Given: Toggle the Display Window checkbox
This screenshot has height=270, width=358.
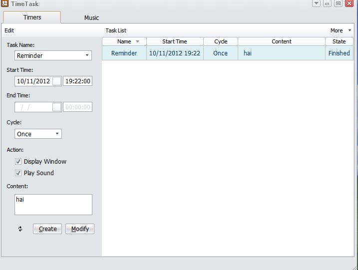Looking at the screenshot, I should [x=18, y=162].
